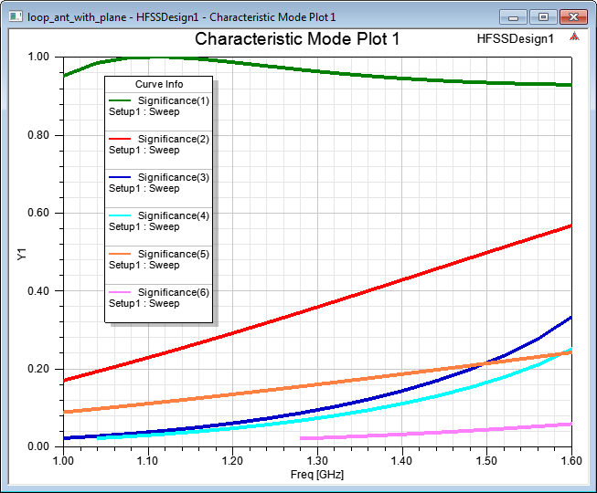Close the Characteristic Mode Plot window
This screenshot has width=597, height=493.
(573, 16)
